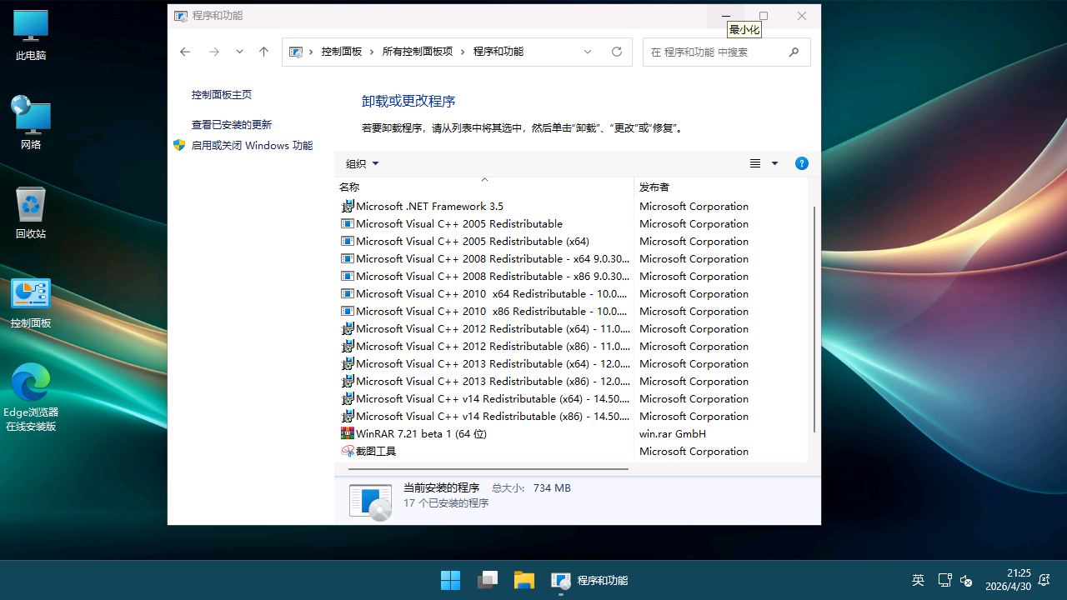This screenshot has width=1067, height=600.
Task: Open the Network (网络) desktop icon
Action: [31, 122]
